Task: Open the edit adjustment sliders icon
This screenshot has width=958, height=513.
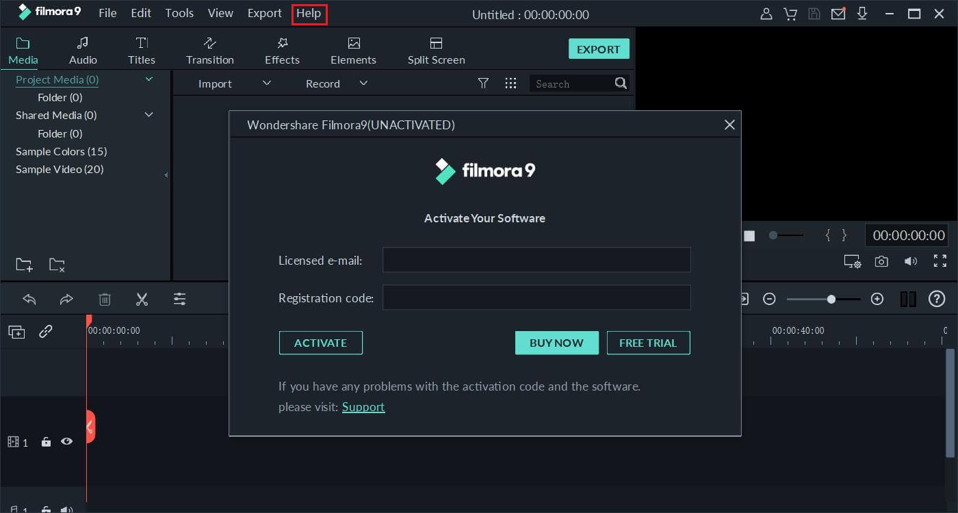Action: point(179,299)
